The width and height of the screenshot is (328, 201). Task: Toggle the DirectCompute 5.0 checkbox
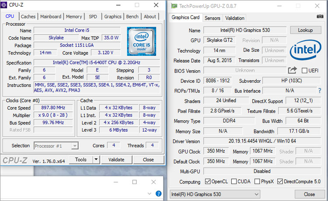(280, 181)
